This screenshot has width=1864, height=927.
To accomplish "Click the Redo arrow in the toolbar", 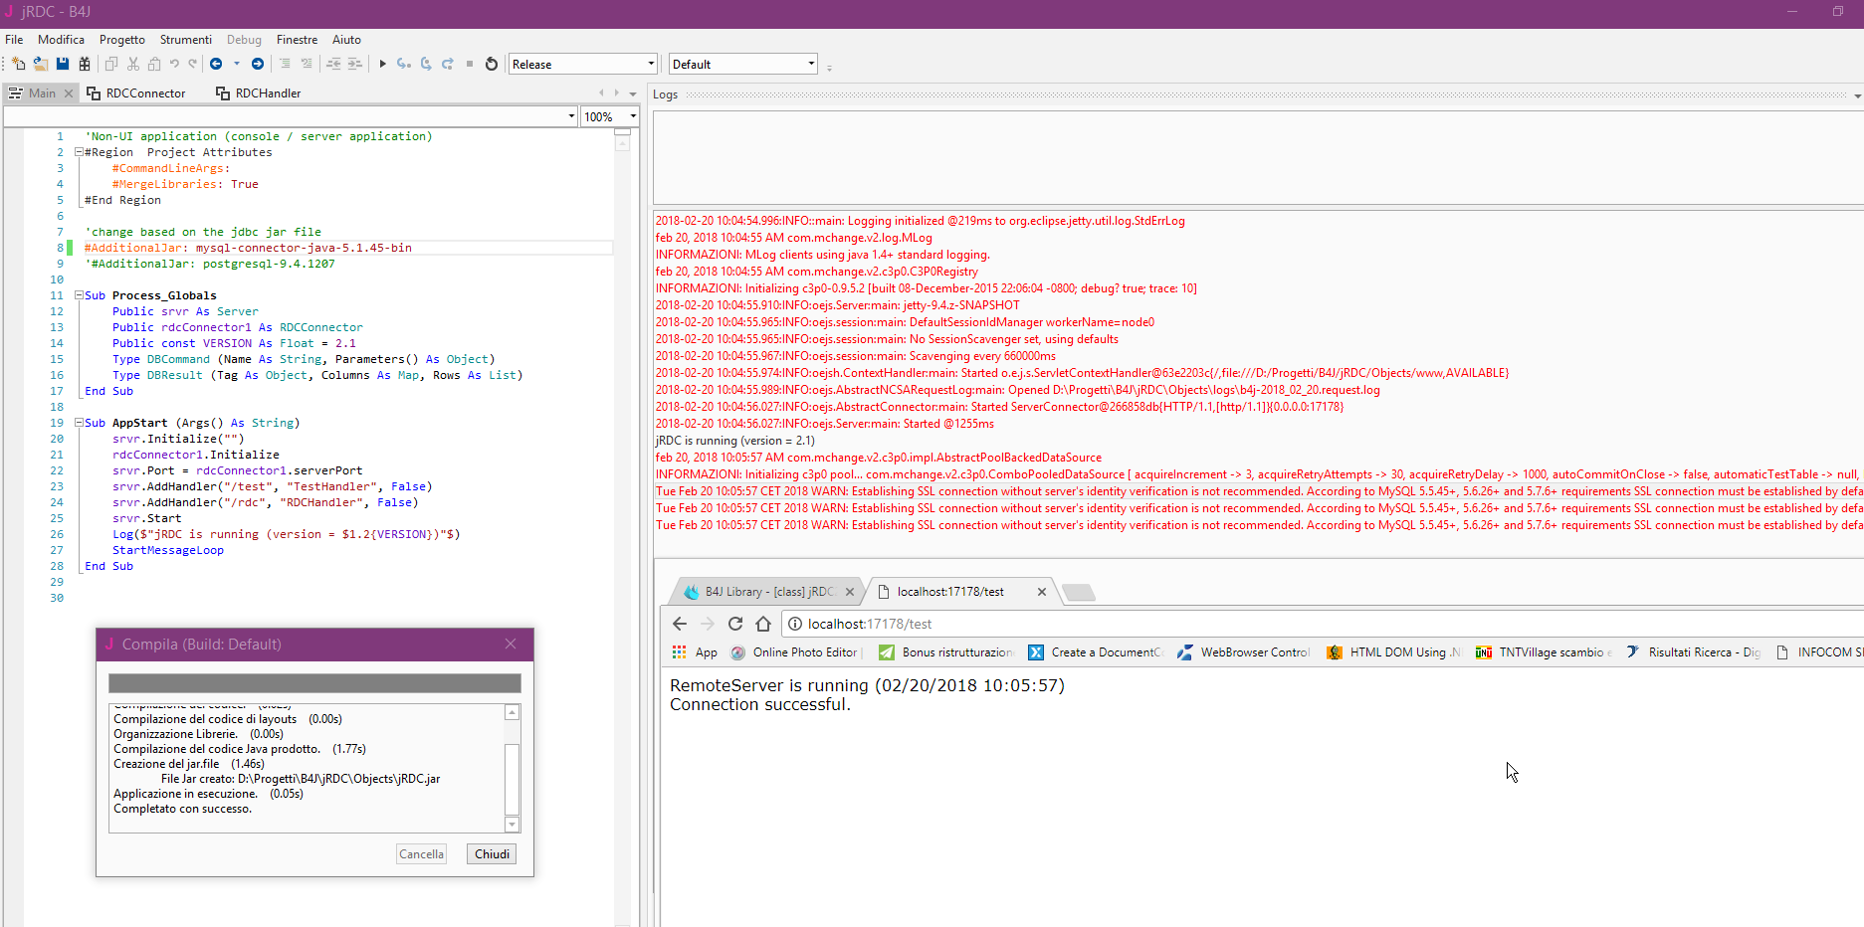I will [x=193, y=64].
